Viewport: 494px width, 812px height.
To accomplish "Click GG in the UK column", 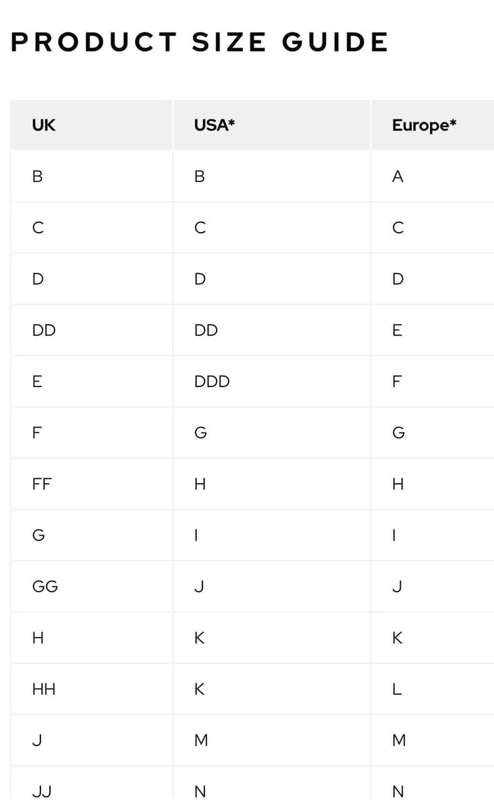I will pyautogui.click(x=45, y=587).
